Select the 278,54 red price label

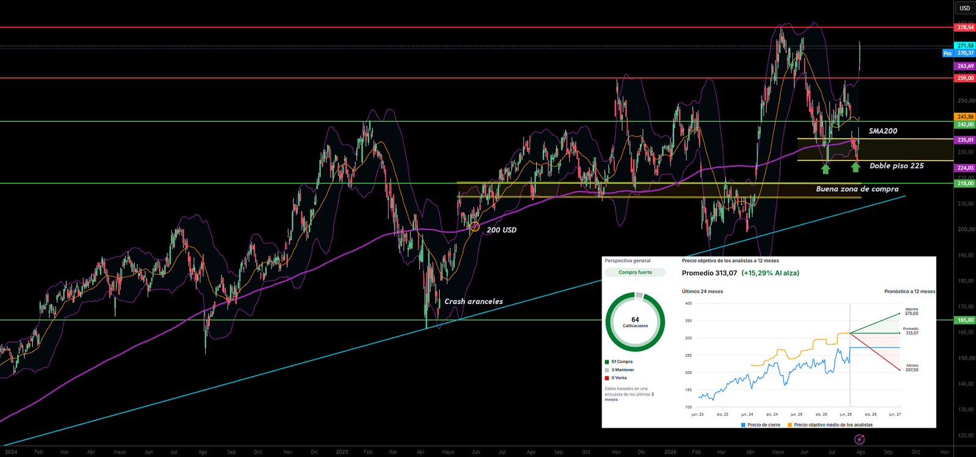coord(965,27)
